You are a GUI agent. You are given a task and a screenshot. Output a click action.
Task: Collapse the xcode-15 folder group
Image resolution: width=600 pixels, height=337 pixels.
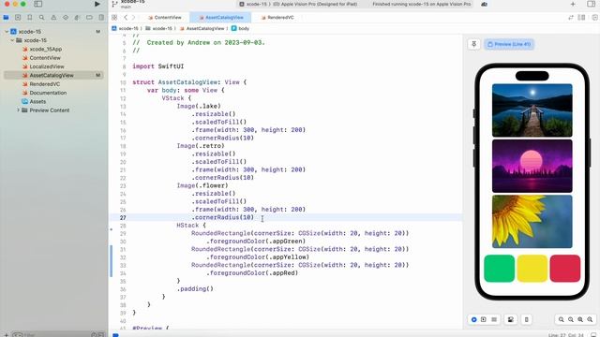[x=12, y=40]
